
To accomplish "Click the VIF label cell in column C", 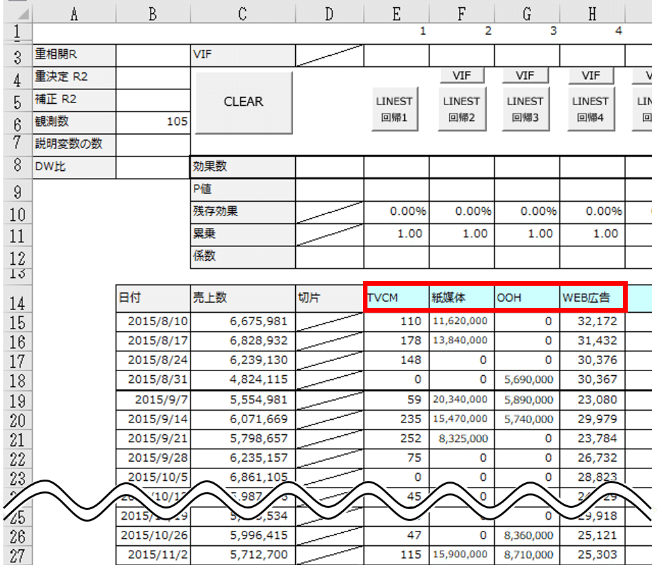I will [243, 55].
